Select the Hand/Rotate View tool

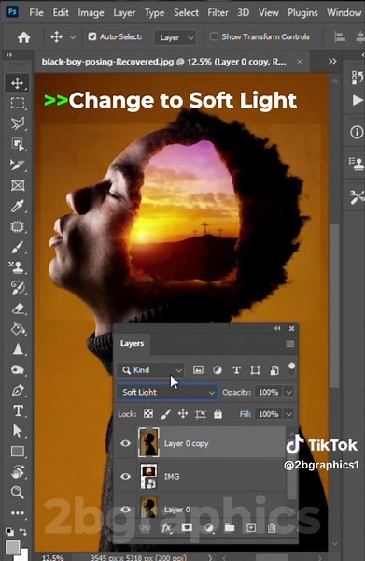point(17,472)
